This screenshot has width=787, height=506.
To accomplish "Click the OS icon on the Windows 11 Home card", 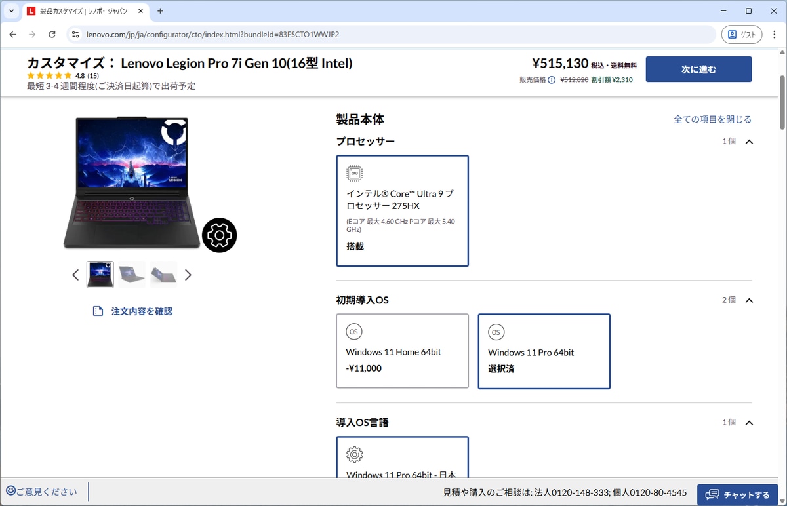I will coord(353,332).
